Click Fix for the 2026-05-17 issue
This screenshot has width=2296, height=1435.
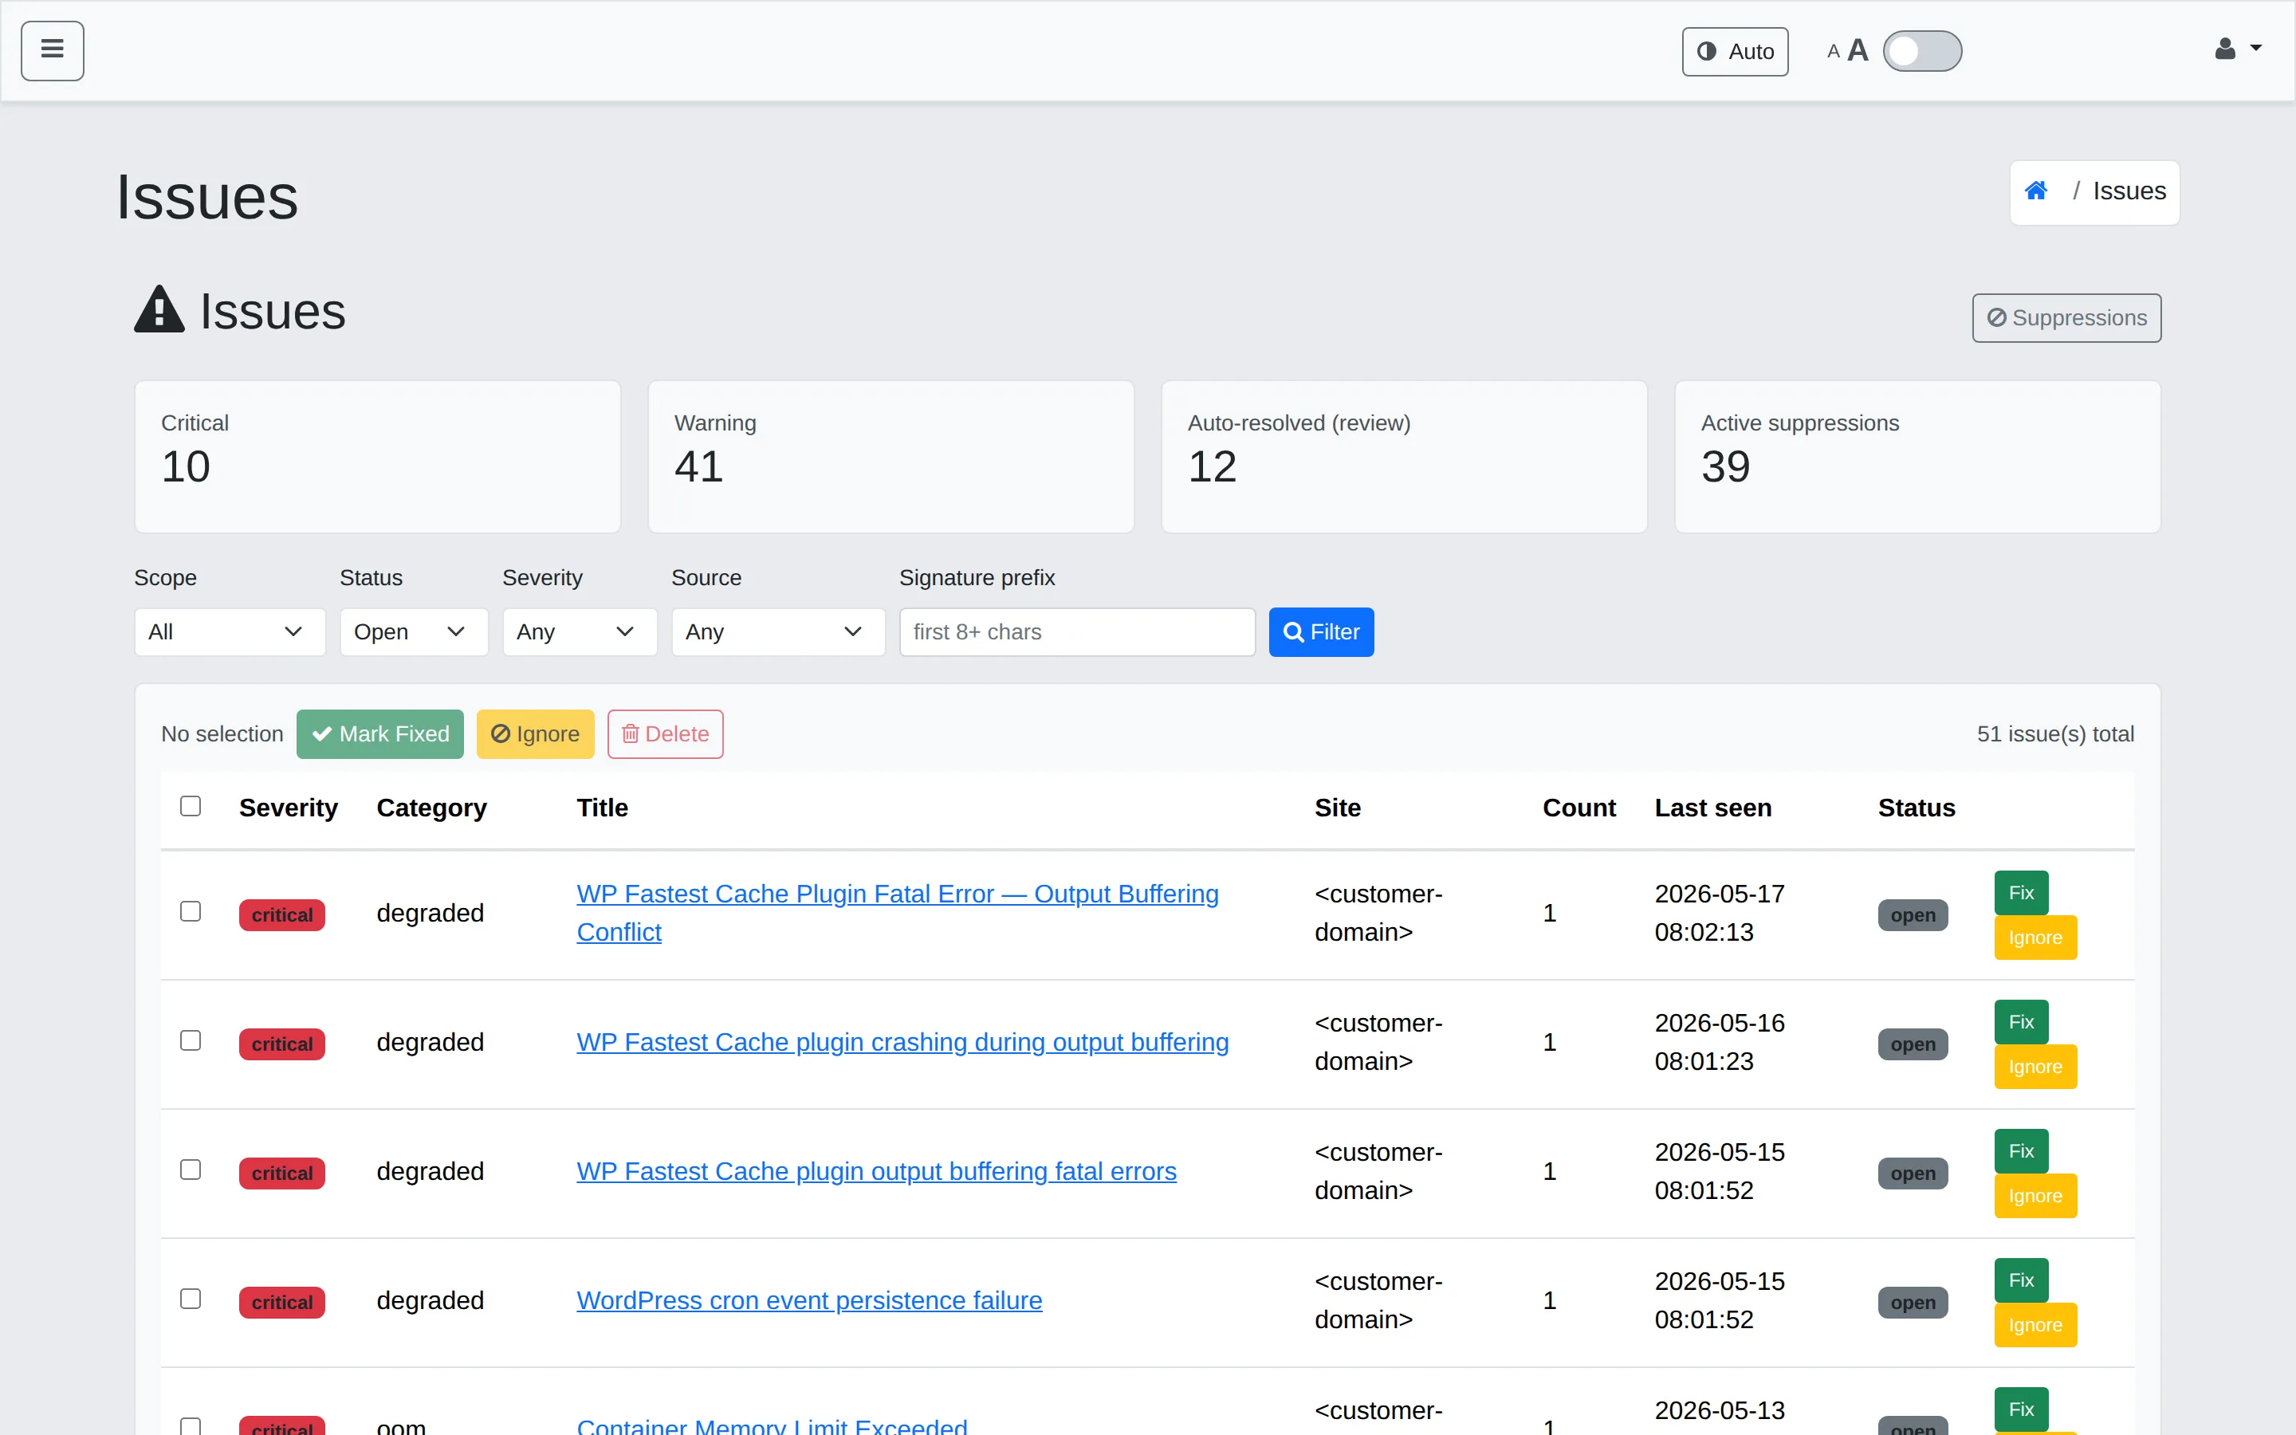tap(2021, 893)
